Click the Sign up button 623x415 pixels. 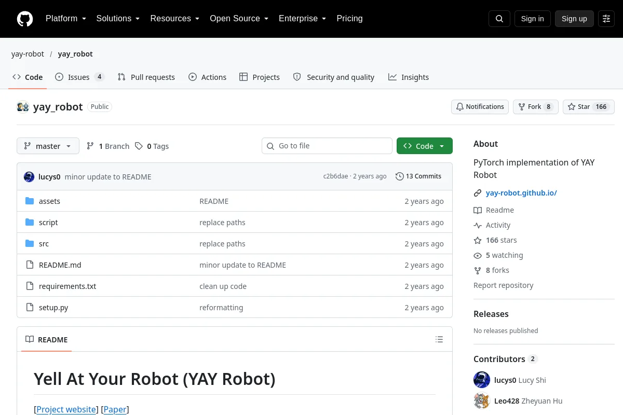pos(574,19)
